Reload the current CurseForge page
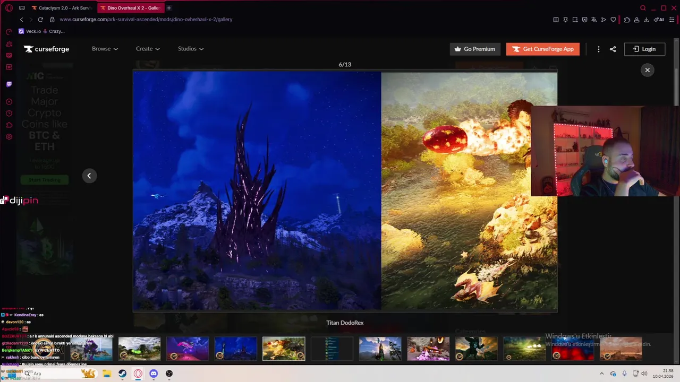 tap(40, 20)
